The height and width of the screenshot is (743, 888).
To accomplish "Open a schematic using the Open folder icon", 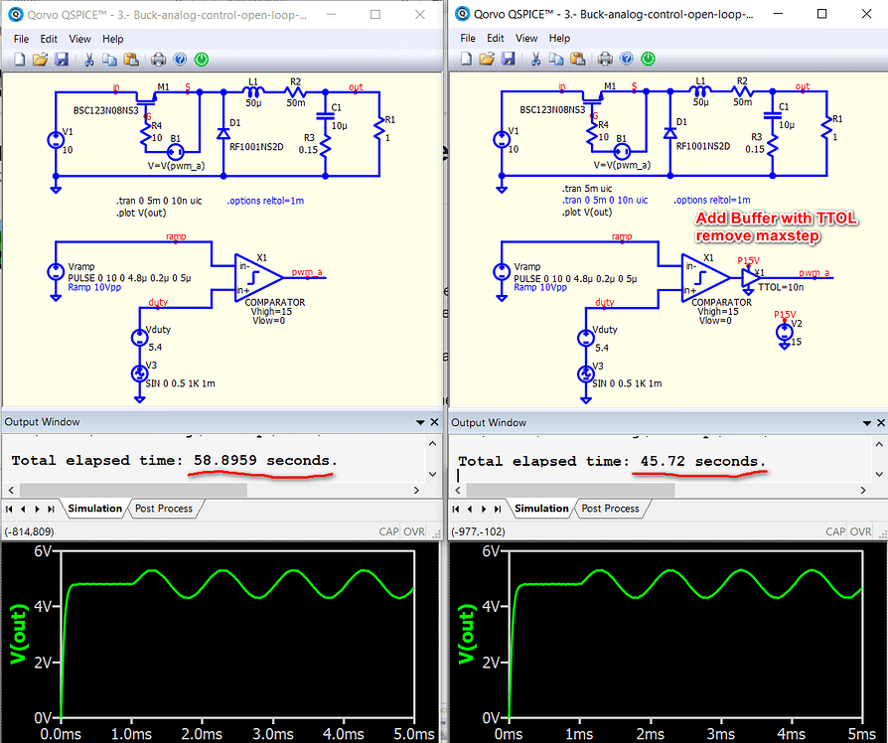I will pyautogui.click(x=41, y=59).
